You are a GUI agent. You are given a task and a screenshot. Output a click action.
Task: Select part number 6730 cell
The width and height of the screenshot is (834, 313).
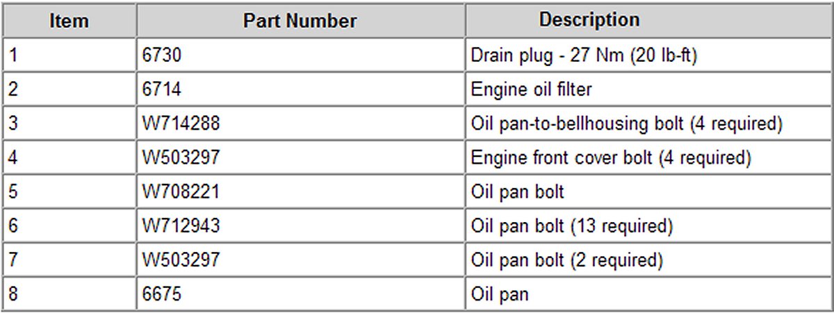[x=161, y=56]
